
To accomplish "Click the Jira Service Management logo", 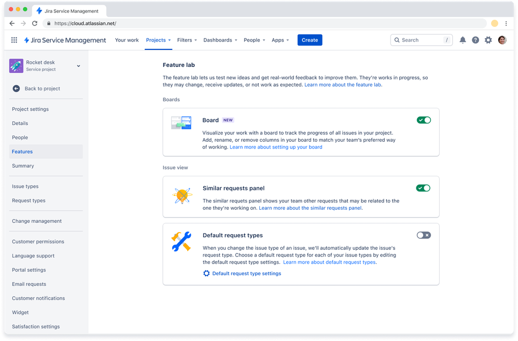I will pos(65,40).
